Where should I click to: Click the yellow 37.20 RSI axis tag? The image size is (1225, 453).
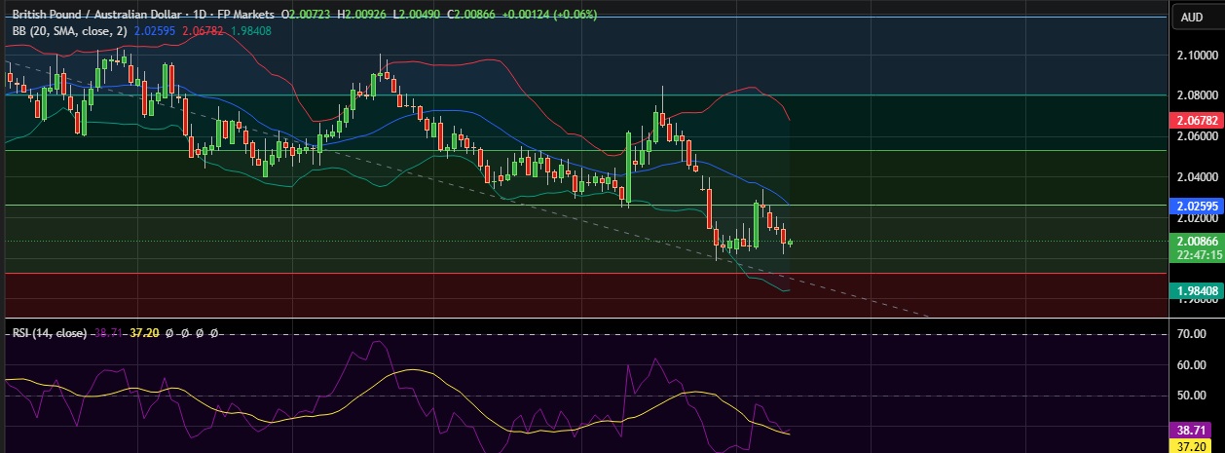click(1192, 445)
